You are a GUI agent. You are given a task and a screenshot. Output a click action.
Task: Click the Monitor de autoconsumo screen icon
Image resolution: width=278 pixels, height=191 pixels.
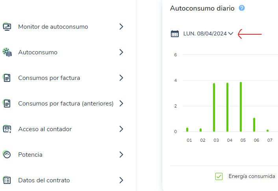click(7, 27)
